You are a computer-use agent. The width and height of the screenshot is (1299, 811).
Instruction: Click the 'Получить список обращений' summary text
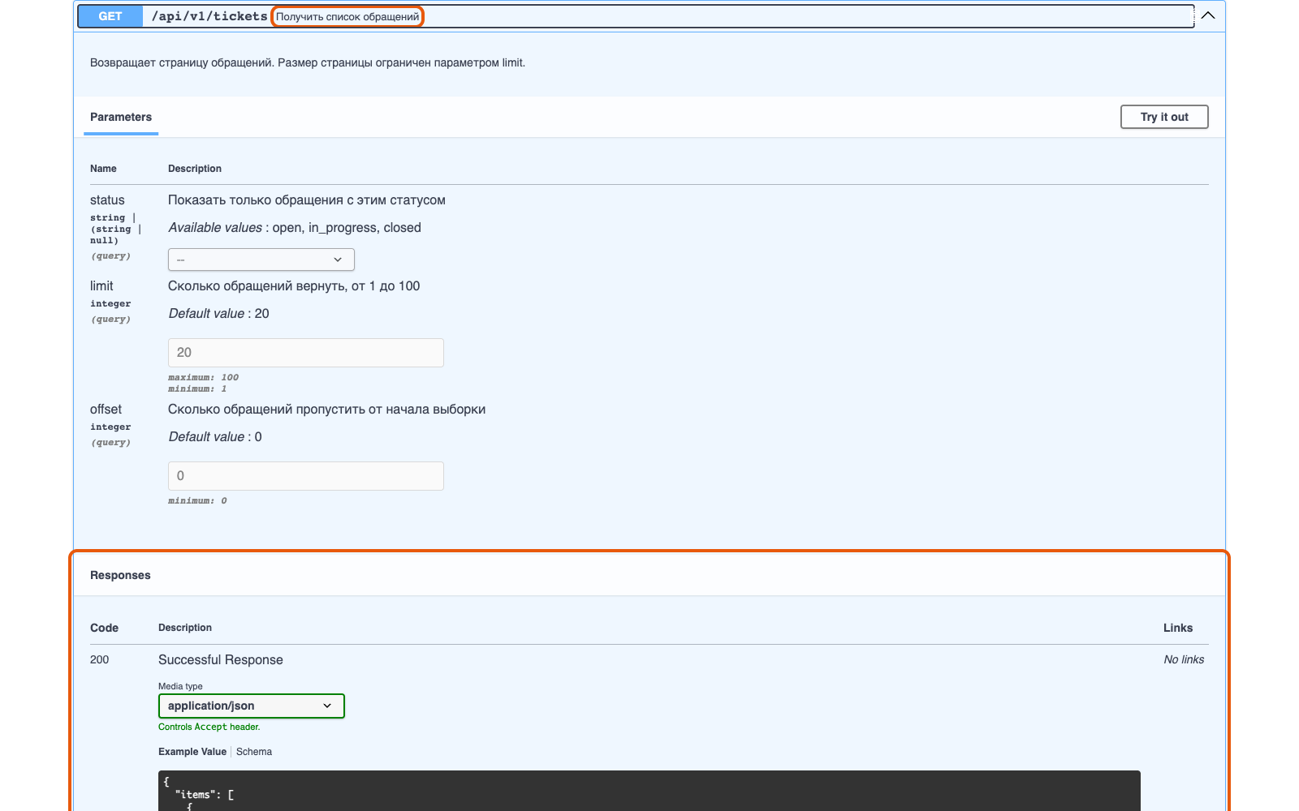tap(347, 16)
